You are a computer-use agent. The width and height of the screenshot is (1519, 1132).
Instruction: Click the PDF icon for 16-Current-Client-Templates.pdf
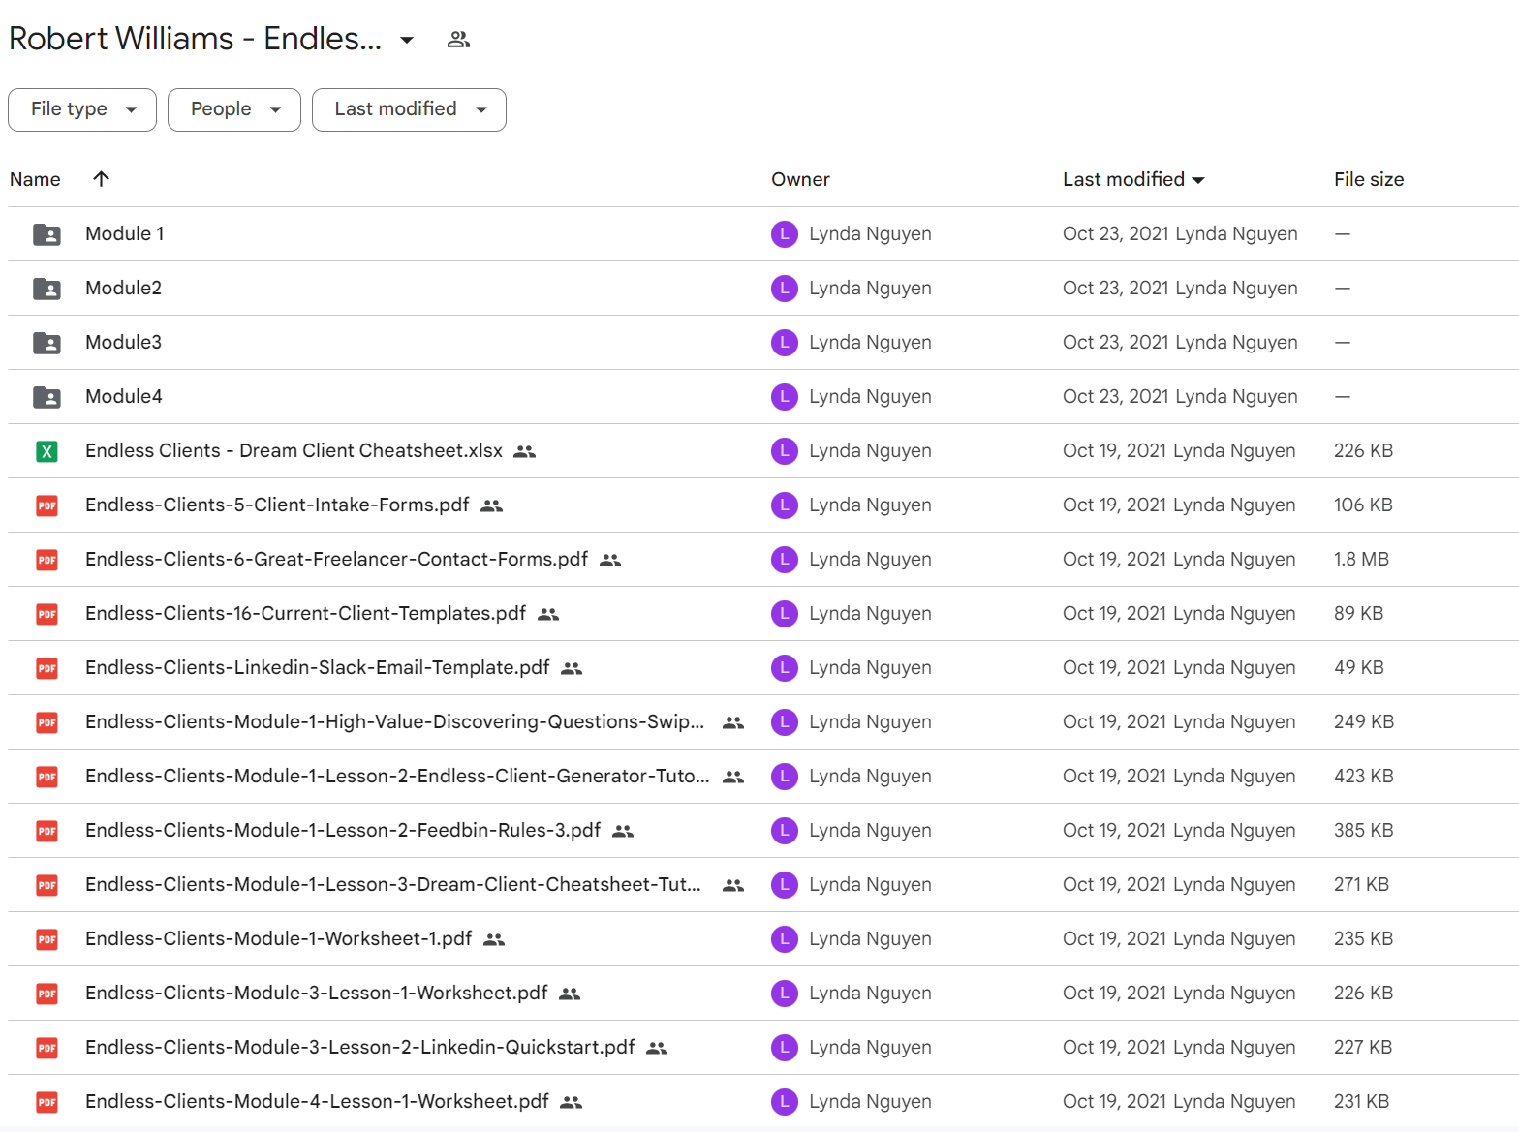point(46,614)
